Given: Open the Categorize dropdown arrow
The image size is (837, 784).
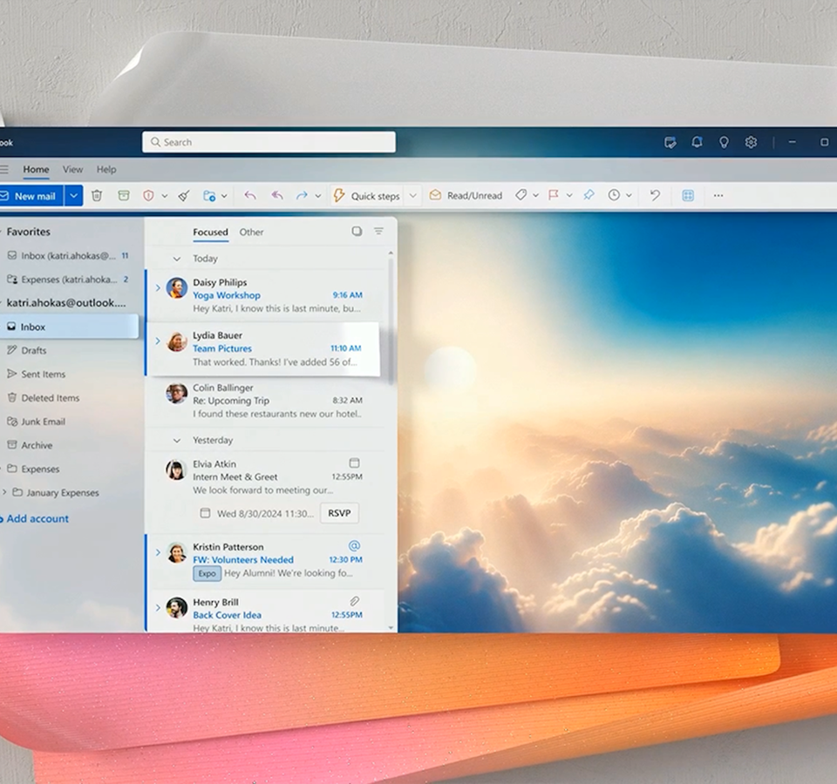Looking at the screenshot, I should click(x=535, y=196).
